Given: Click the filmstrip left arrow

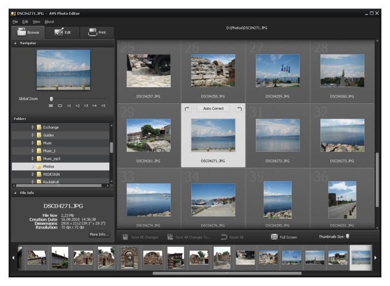Looking at the screenshot, I should tap(13, 258).
